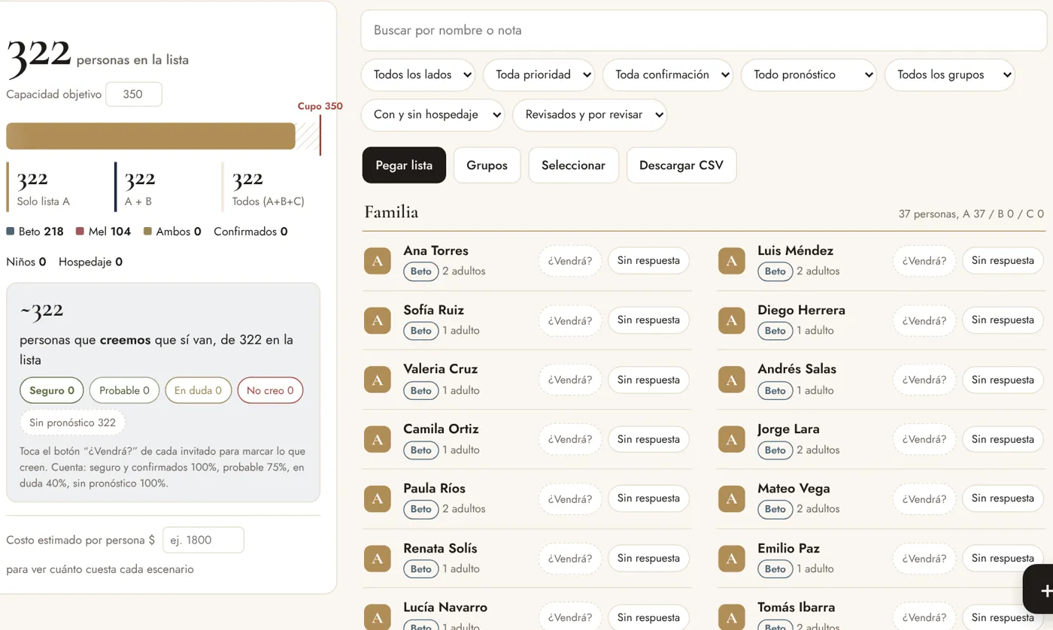Image resolution: width=1053 pixels, height=630 pixels.
Task: Open the Grupos button
Action: pyautogui.click(x=487, y=165)
